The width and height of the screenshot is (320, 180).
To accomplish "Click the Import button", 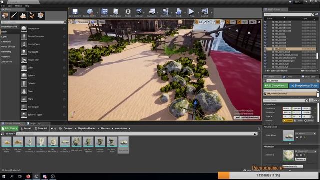I will tap(26, 129).
